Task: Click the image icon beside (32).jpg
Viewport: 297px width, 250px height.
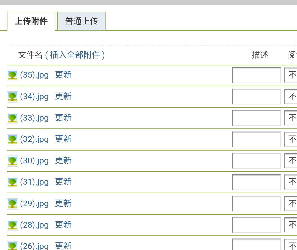Action: pyautogui.click(x=12, y=140)
